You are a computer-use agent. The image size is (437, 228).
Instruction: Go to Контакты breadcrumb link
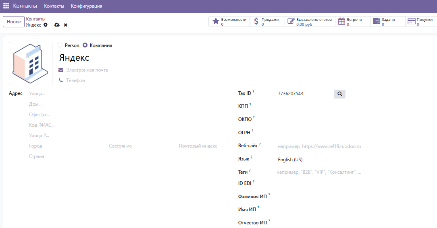[x=35, y=19]
